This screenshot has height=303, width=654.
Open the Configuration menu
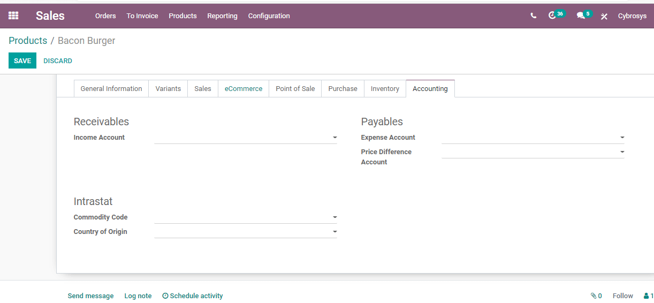269,16
